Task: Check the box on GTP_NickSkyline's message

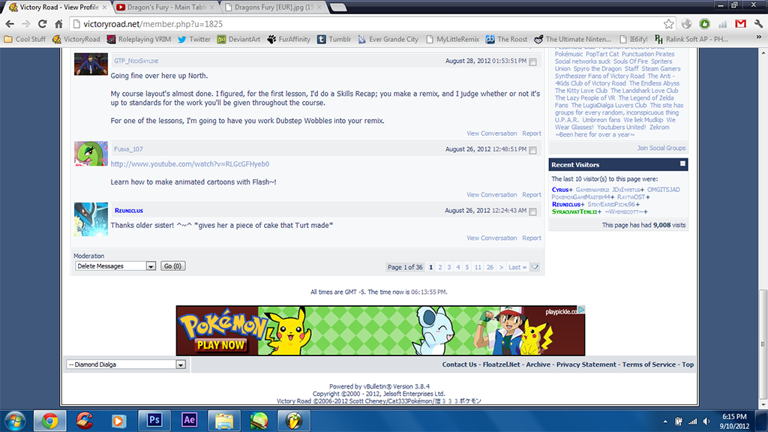Action: pos(532,61)
